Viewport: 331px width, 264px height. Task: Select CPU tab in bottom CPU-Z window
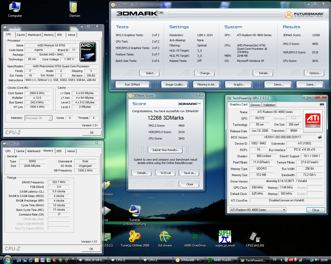pyautogui.click(x=8, y=151)
